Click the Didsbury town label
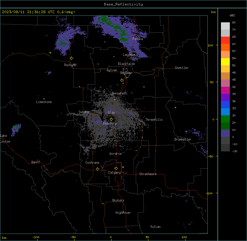Viewport: 247px width, 241px height. click(x=110, y=123)
